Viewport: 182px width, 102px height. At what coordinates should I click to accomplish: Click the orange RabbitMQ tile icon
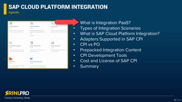[11, 59]
